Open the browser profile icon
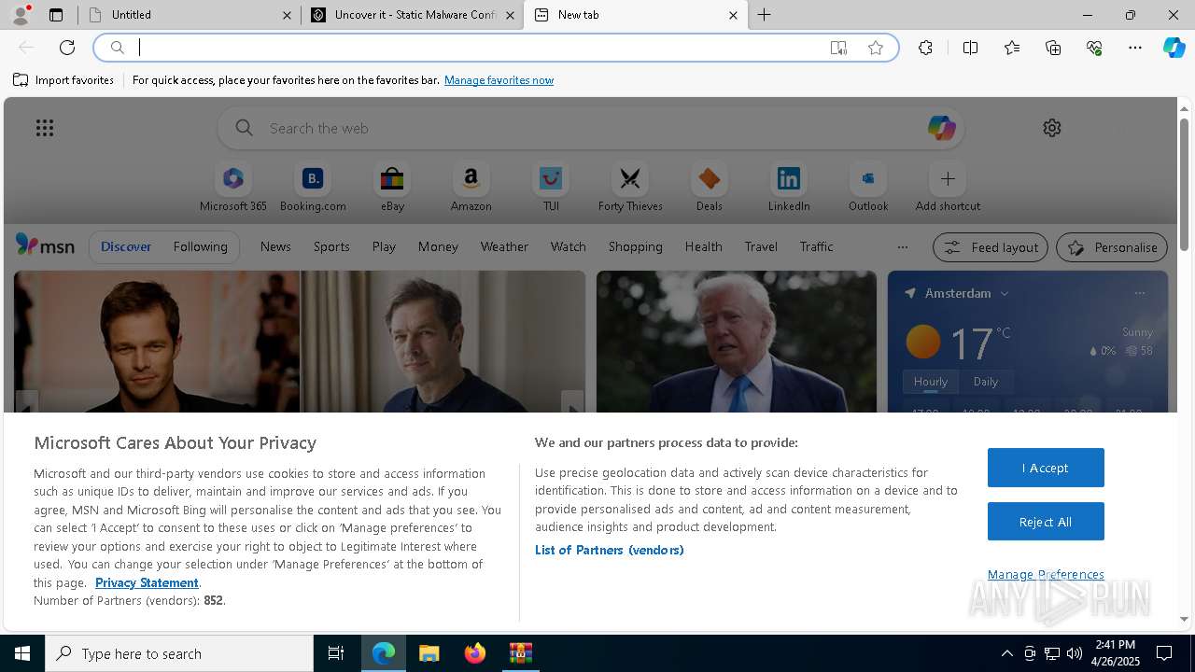 (21, 15)
